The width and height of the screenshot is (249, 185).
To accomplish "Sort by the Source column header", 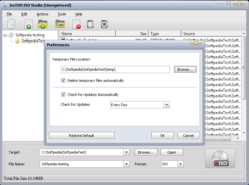I will click(x=211, y=34).
